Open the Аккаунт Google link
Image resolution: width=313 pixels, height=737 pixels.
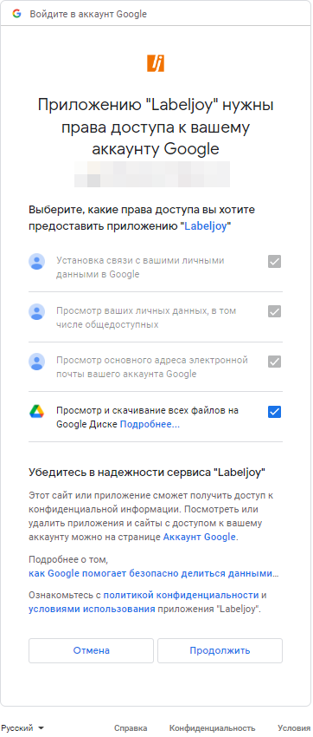(x=199, y=537)
